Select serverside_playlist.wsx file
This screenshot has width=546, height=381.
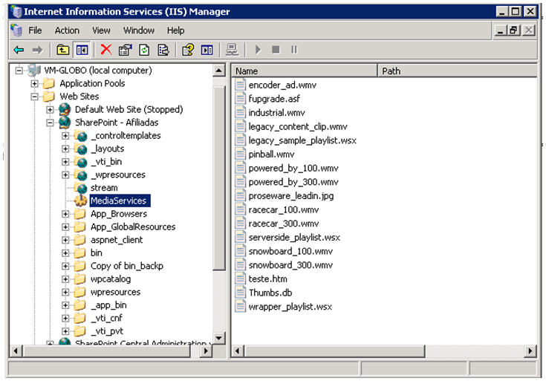(294, 238)
